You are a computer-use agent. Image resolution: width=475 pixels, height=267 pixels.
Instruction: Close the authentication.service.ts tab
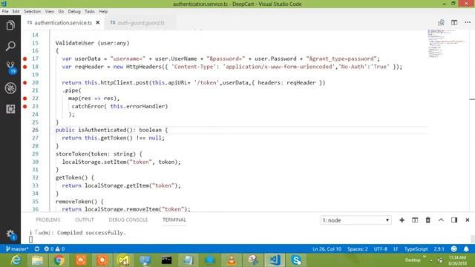97,23
